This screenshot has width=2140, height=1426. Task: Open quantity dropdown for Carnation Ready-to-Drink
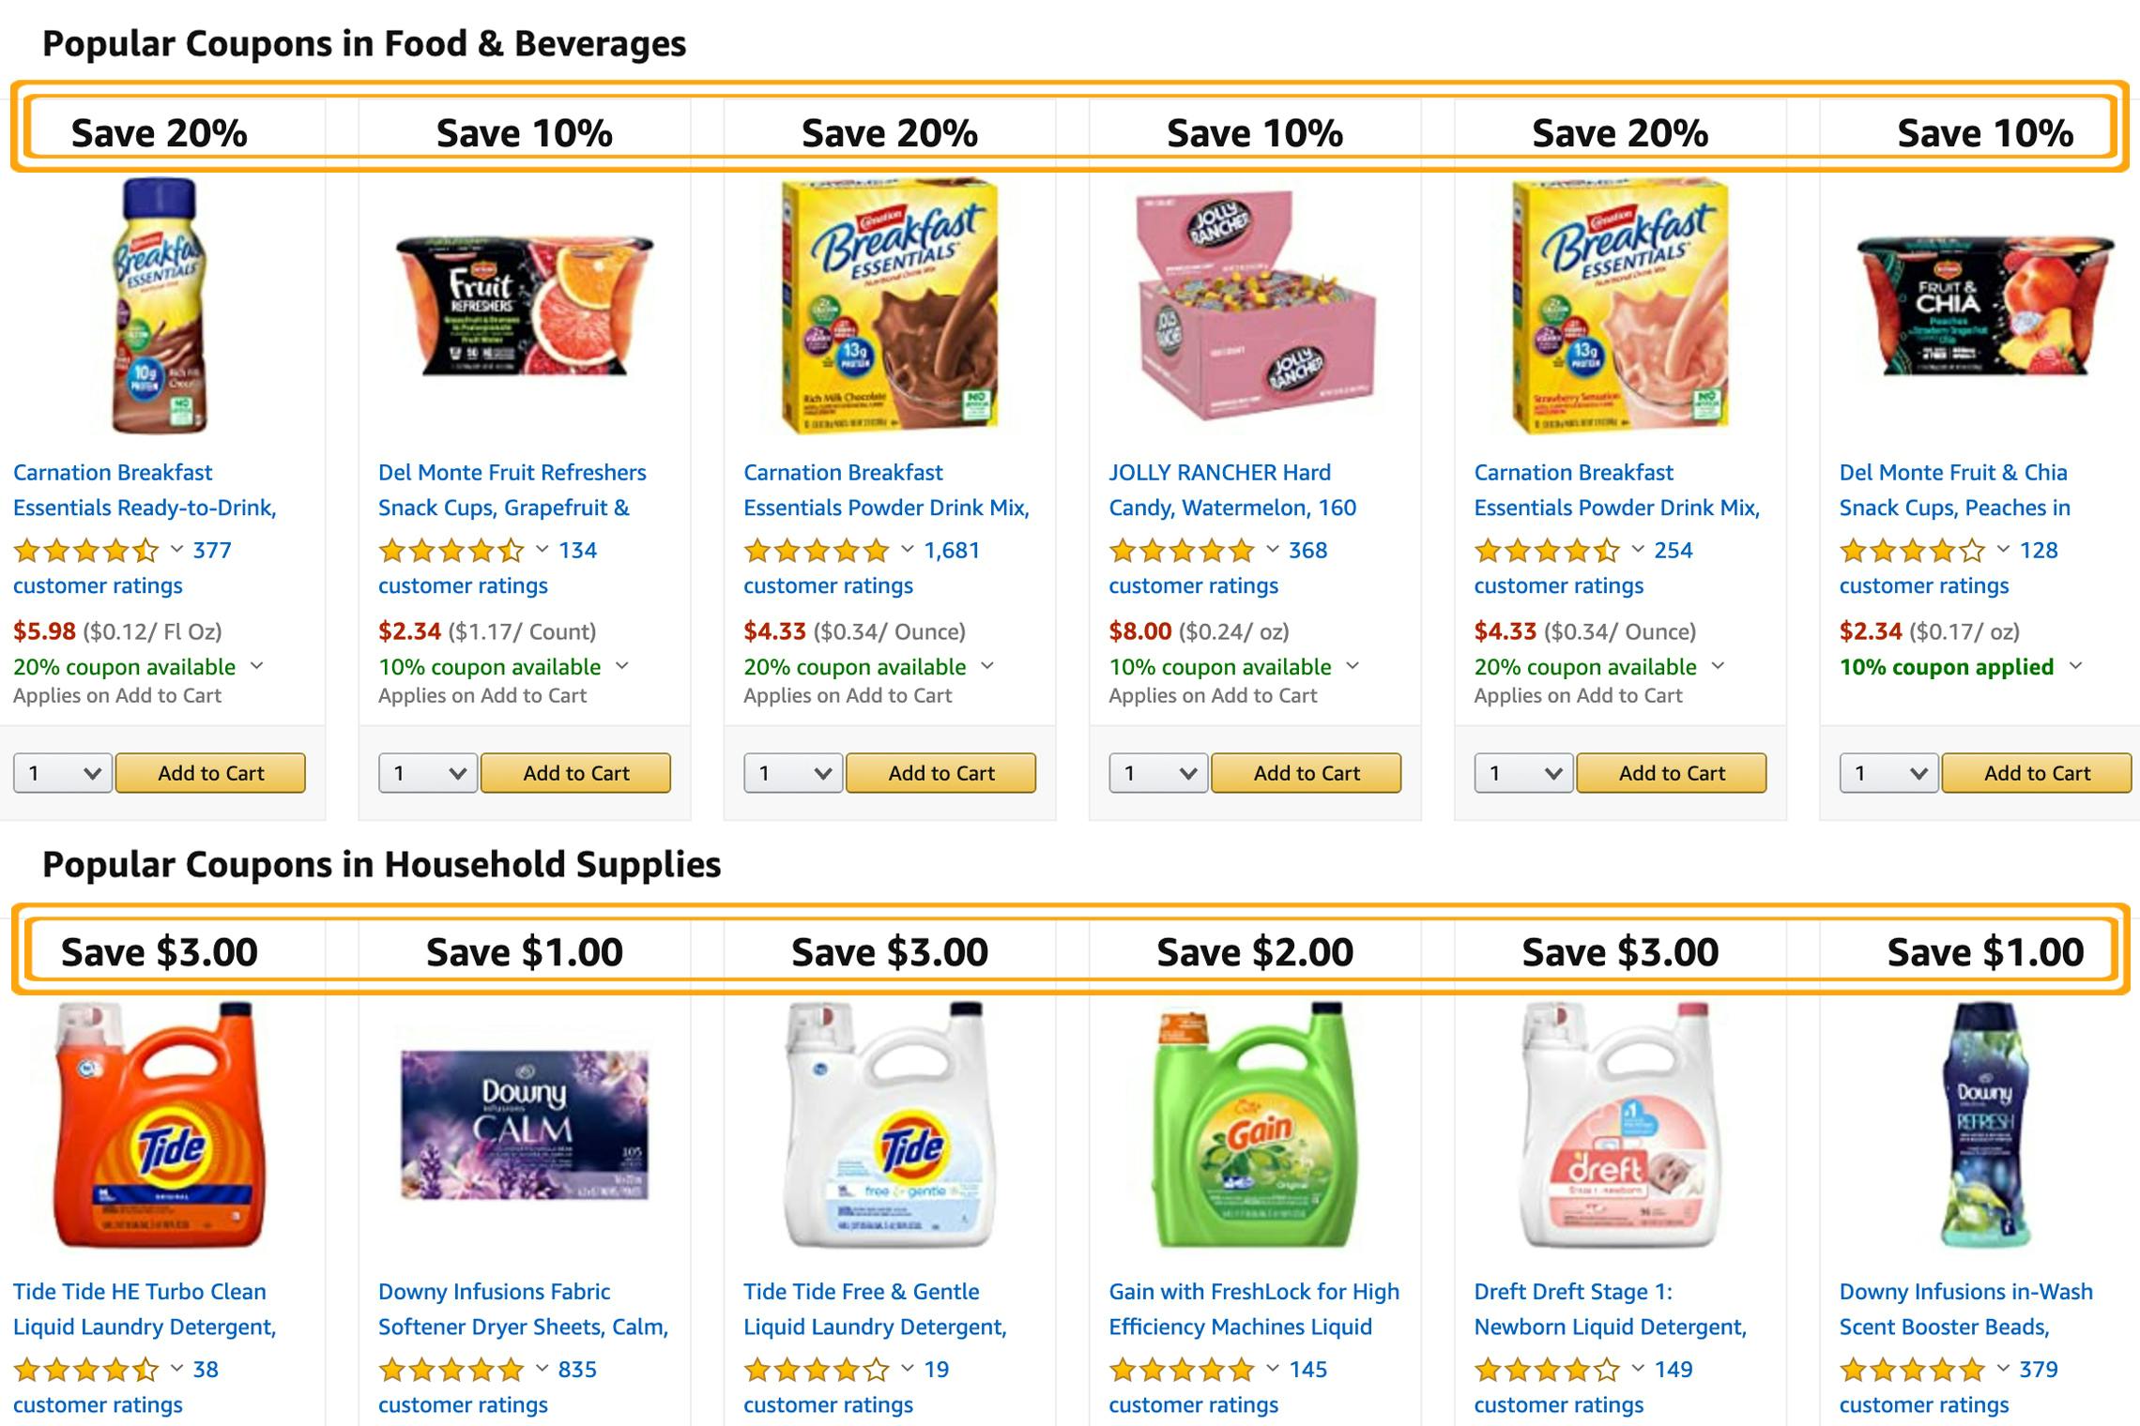pos(63,773)
